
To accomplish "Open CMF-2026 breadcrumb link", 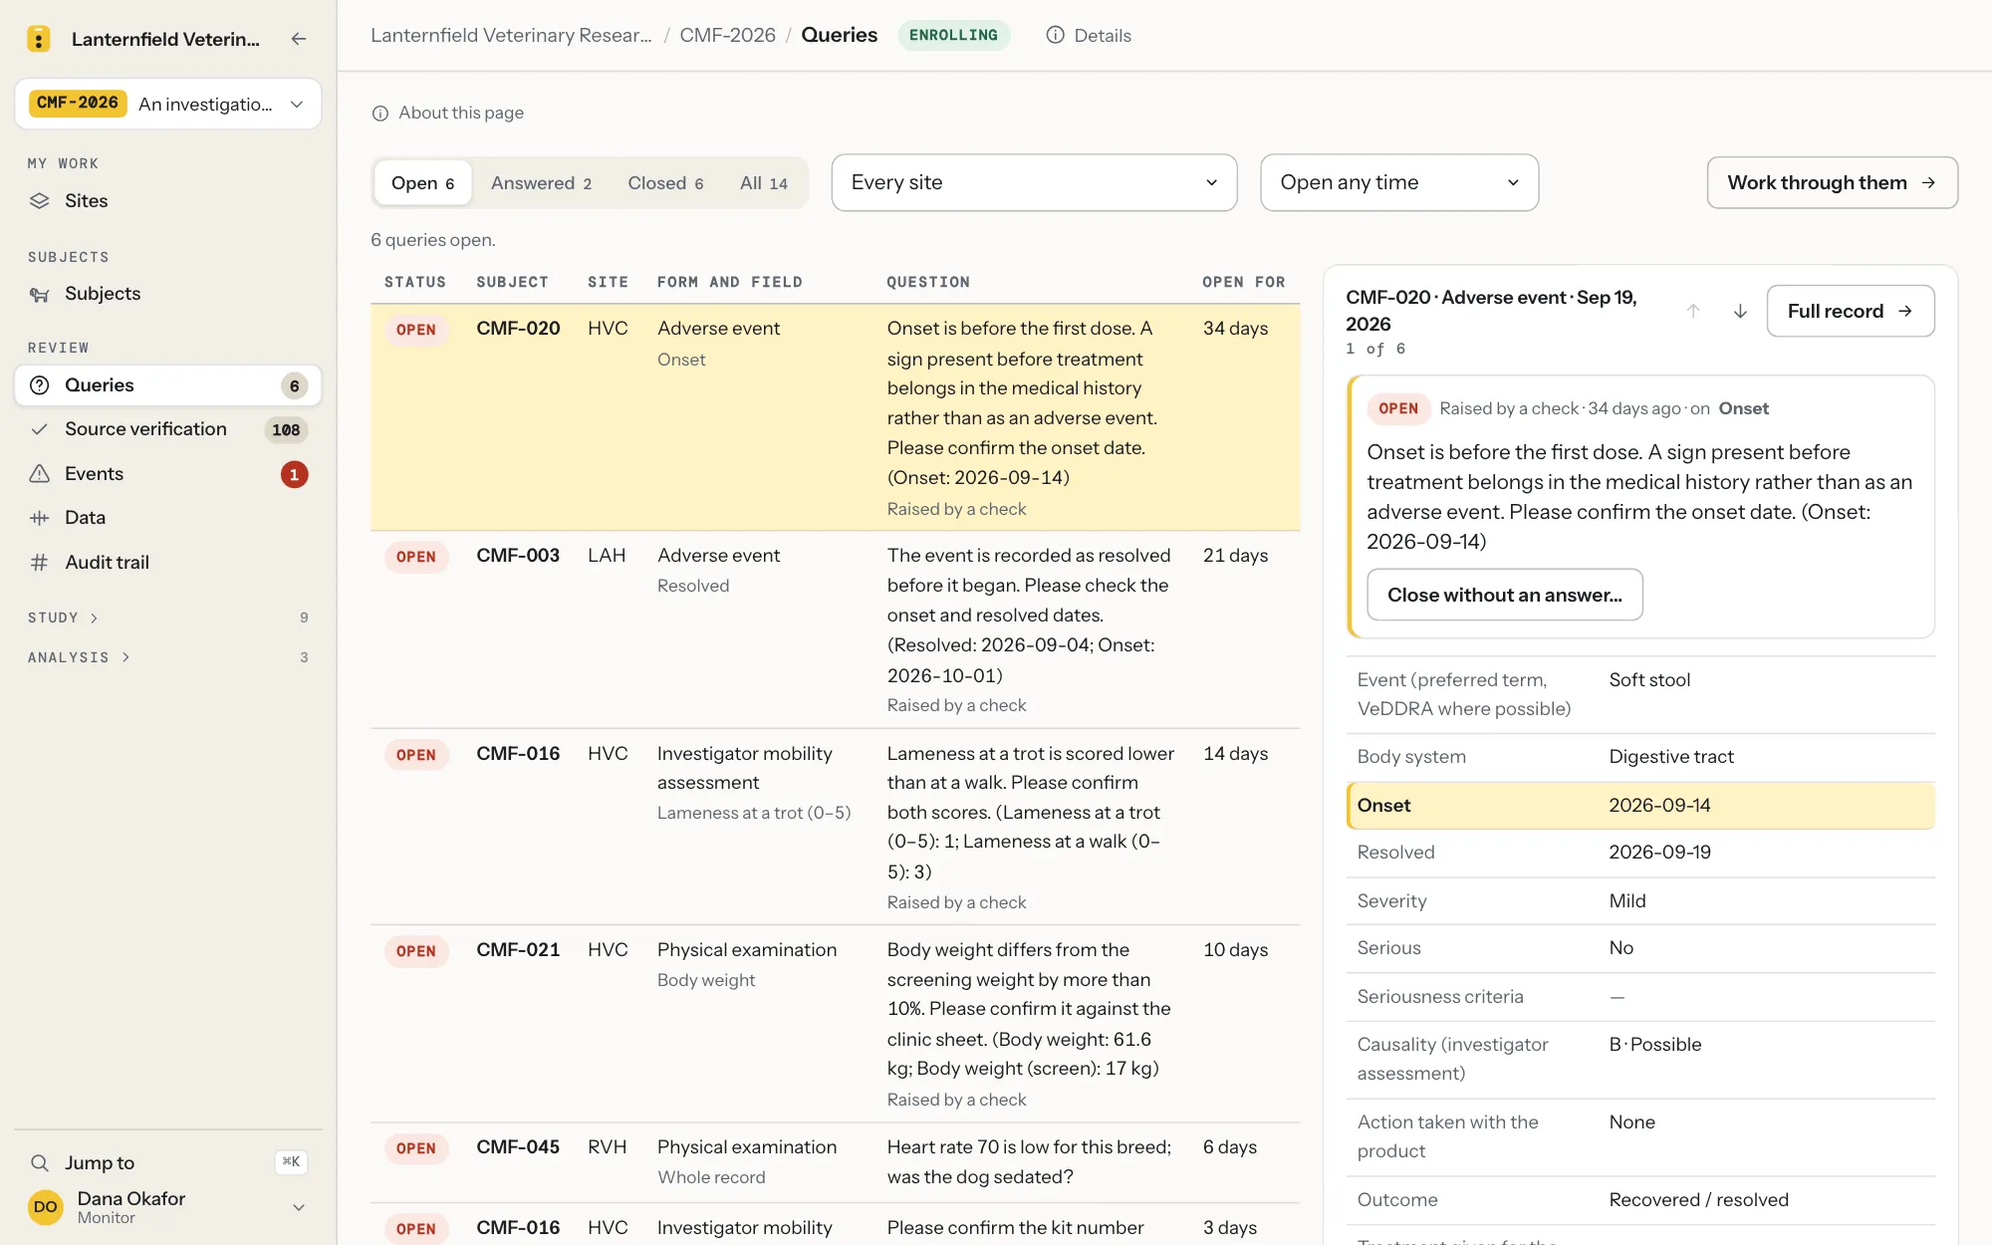I will tap(727, 36).
